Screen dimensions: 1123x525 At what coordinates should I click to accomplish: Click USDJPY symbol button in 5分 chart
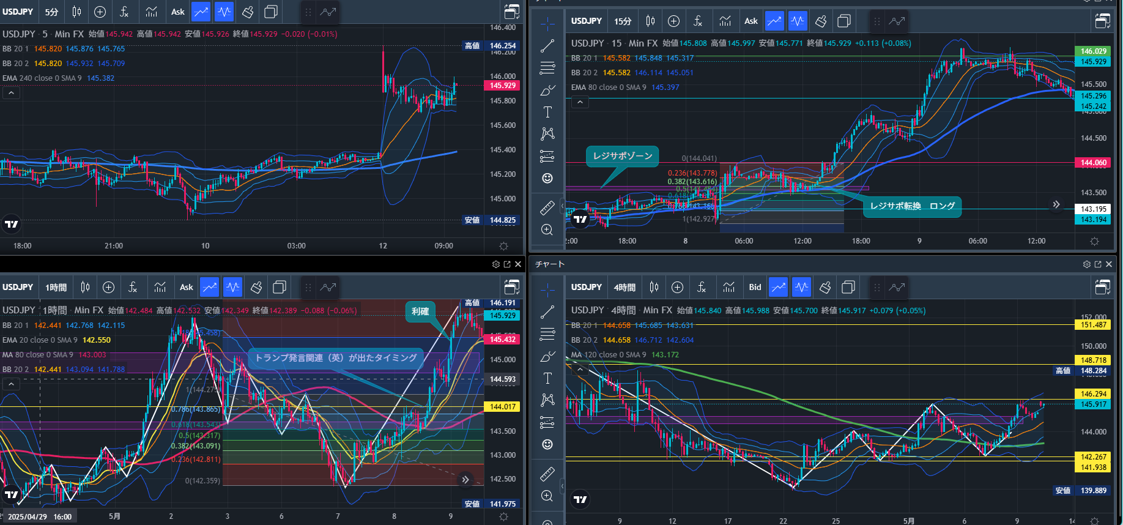point(18,12)
